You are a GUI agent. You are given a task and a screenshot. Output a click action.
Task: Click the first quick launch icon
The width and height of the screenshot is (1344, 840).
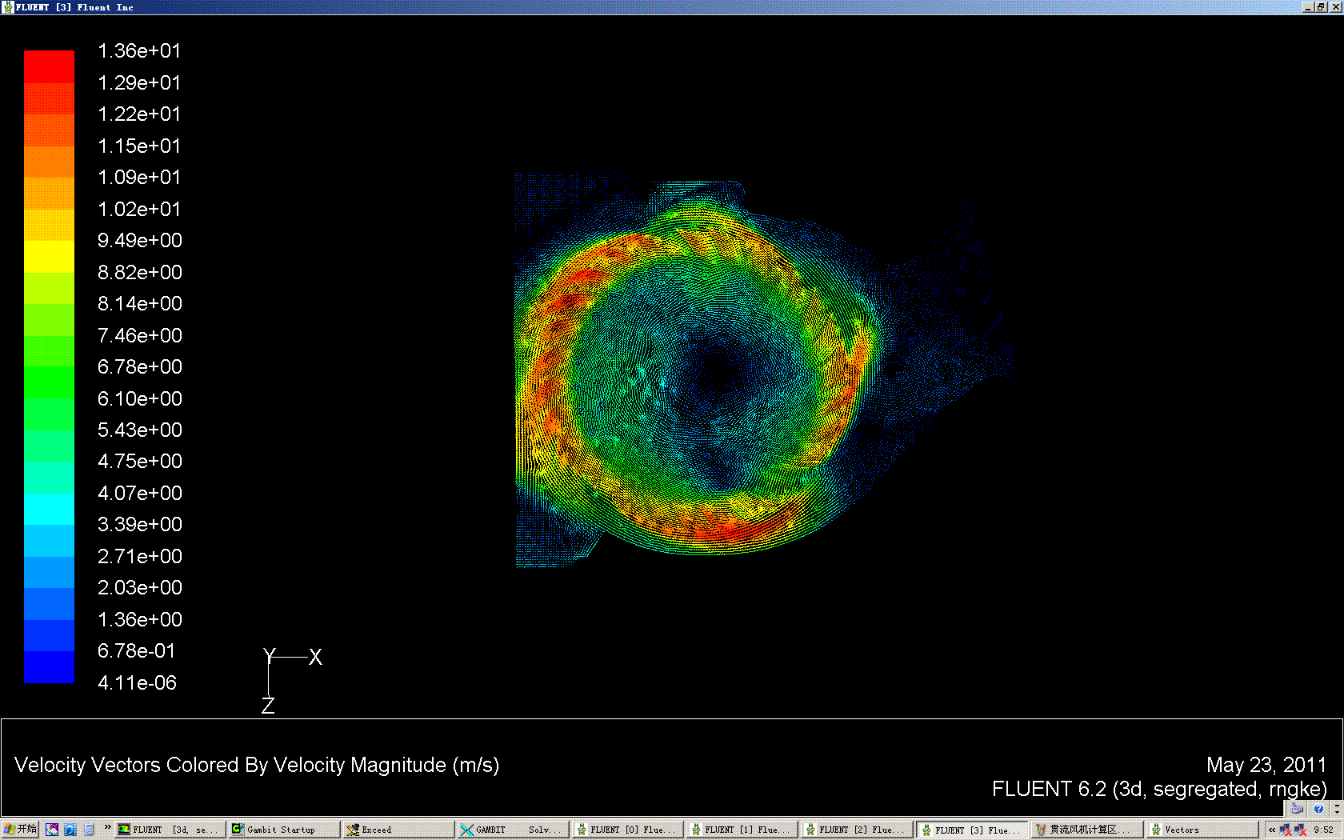pyautogui.click(x=52, y=830)
